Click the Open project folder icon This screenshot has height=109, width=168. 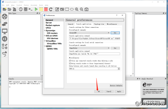[9, 9]
